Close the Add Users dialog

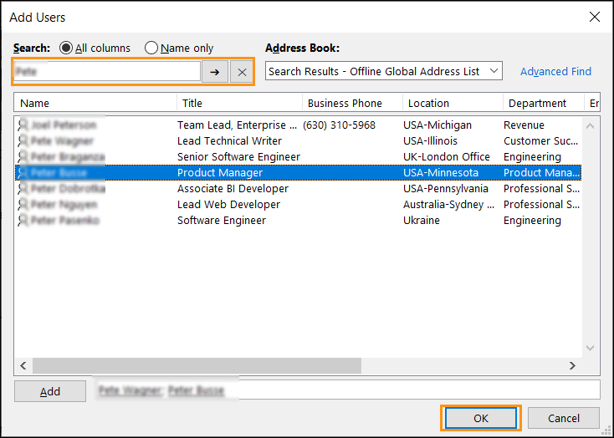595,17
